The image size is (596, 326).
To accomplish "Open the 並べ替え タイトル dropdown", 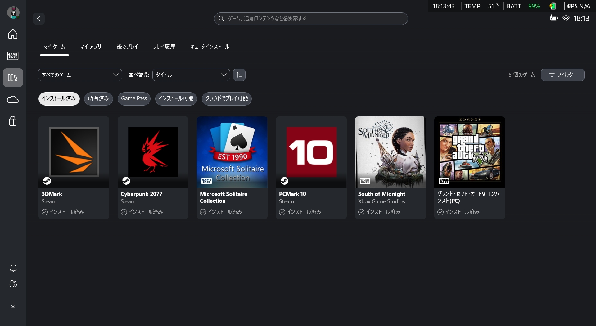I will (x=191, y=75).
